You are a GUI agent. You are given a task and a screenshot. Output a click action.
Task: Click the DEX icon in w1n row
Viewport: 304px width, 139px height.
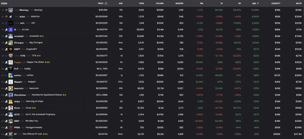(6, 23)
